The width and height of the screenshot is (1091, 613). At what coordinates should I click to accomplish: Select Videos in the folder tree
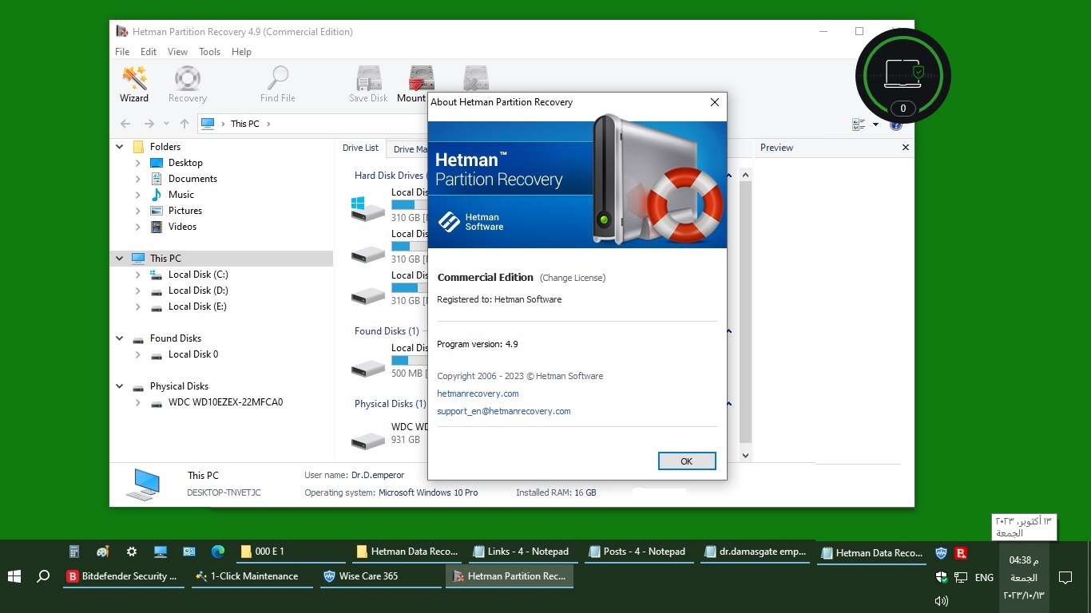[x=182, y=227]
